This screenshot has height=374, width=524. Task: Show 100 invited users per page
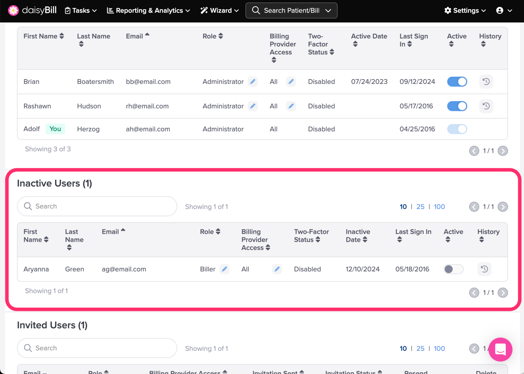tap(439, 348)
